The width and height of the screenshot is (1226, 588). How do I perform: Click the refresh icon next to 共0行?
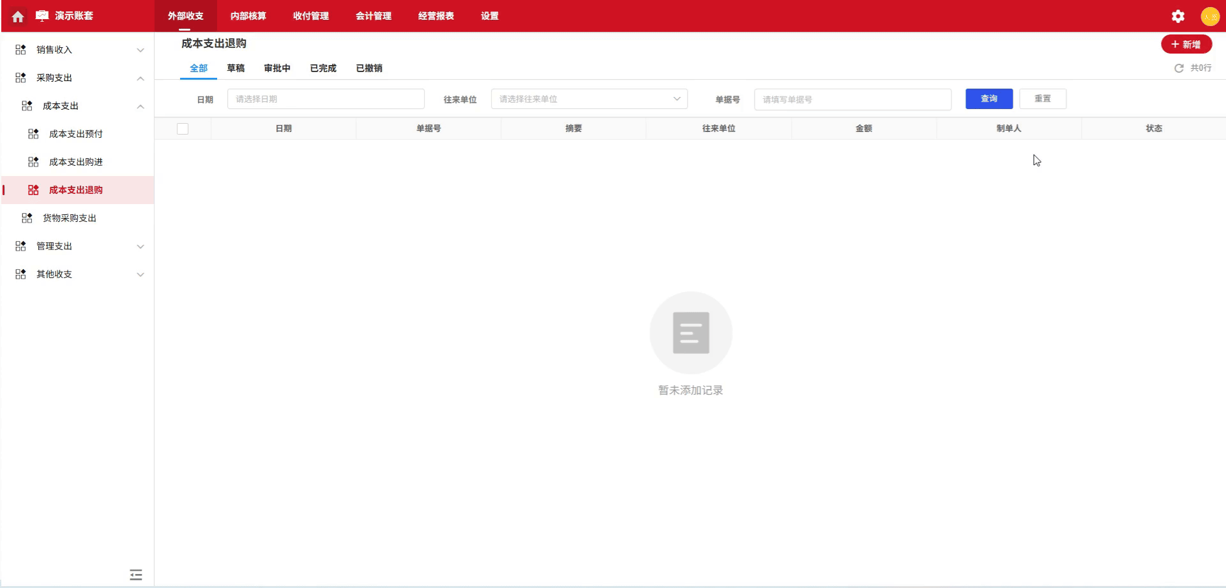(x=1179, y=68)
